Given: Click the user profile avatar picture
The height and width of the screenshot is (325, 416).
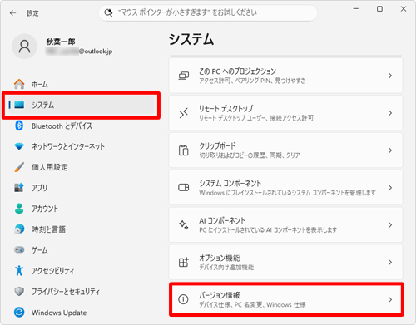Looking at the screenshot, I should [24, 47].
